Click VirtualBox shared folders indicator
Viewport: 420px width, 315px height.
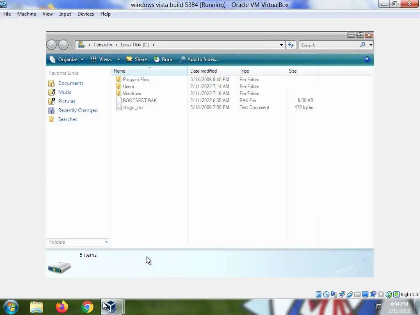[x=357, y=294]
